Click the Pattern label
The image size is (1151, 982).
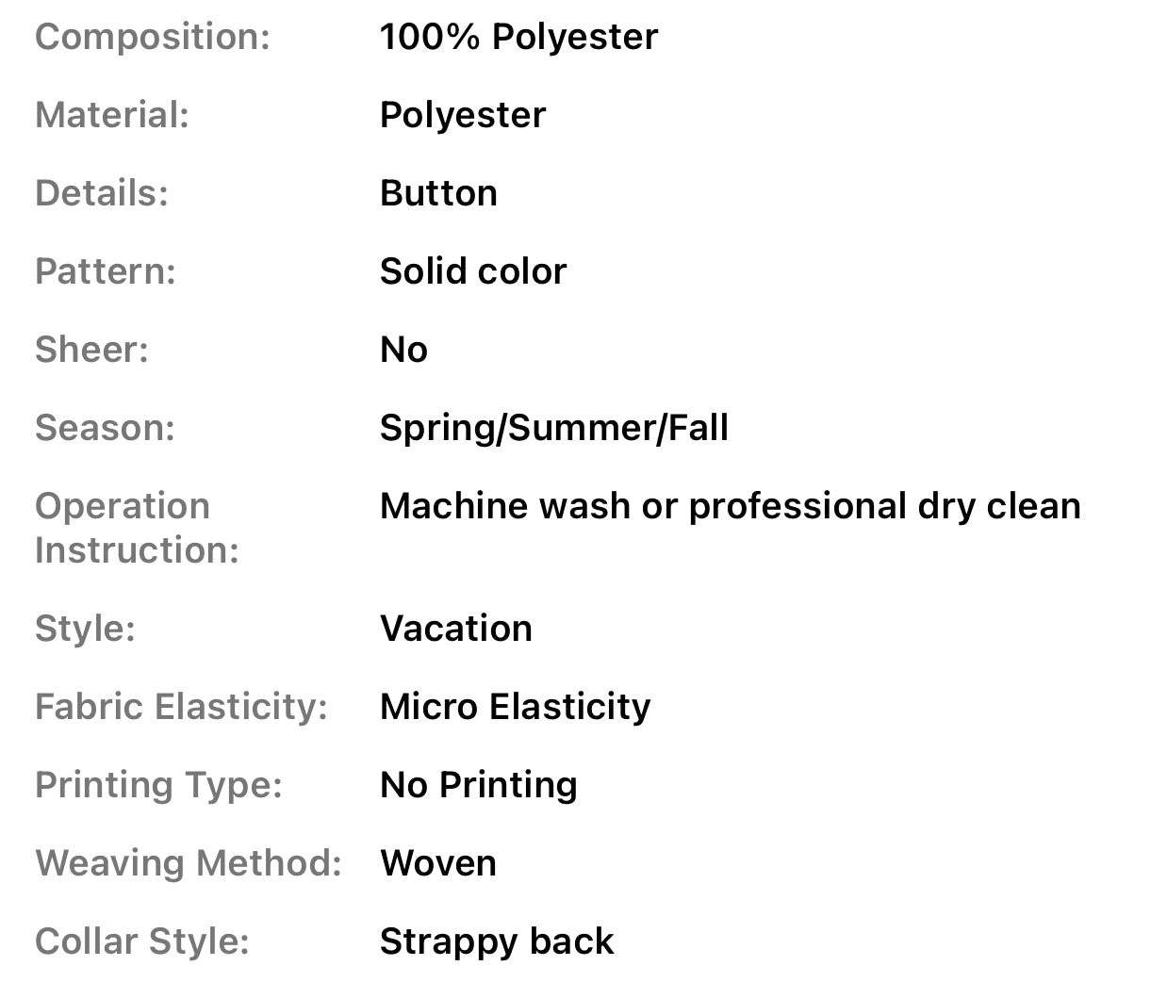pos(106,271)
